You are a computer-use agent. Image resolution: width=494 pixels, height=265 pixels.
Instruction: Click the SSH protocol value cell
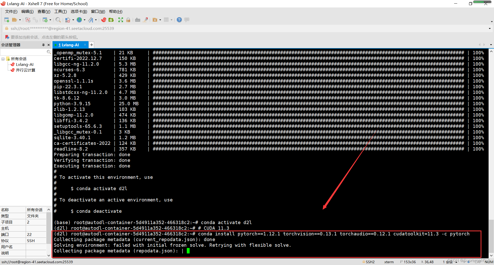point(36,241)
